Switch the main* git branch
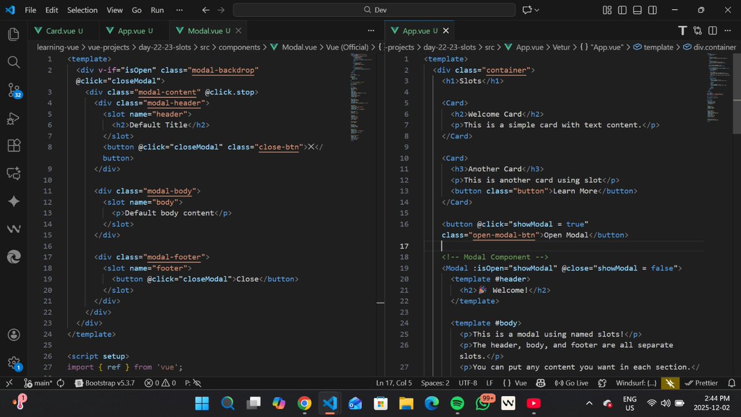Image resolution: width=741 pixels, height=417 pixels. pyautogui.click(x=38, y=383)
